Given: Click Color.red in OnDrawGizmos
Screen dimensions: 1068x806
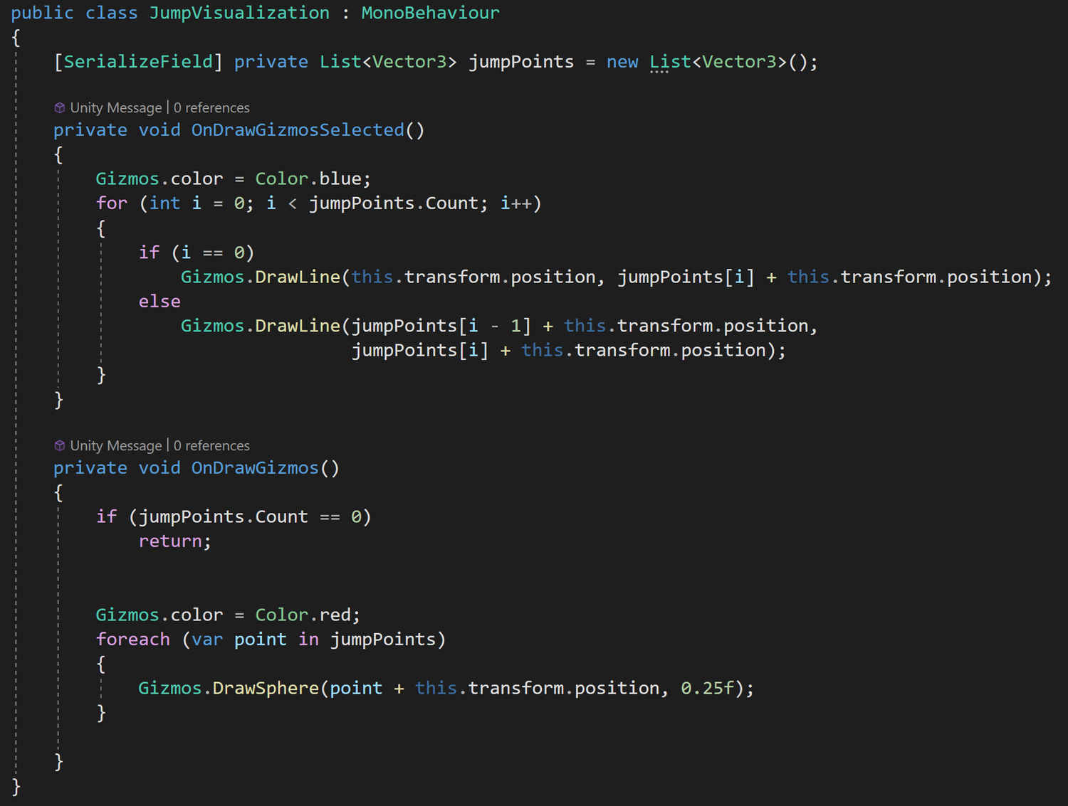Looking at the screenshot, I should 306,615.
